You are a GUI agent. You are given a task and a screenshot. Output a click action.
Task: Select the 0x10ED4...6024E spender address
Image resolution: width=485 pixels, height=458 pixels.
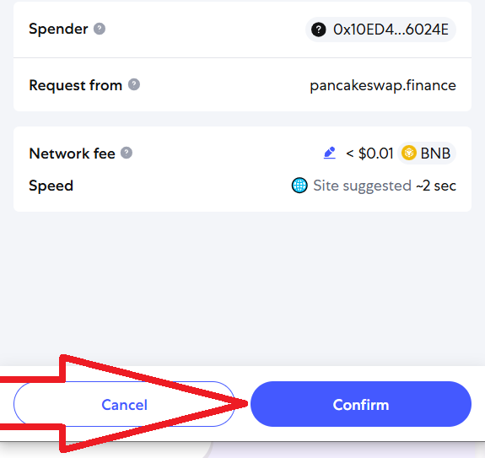pos(391,30)
